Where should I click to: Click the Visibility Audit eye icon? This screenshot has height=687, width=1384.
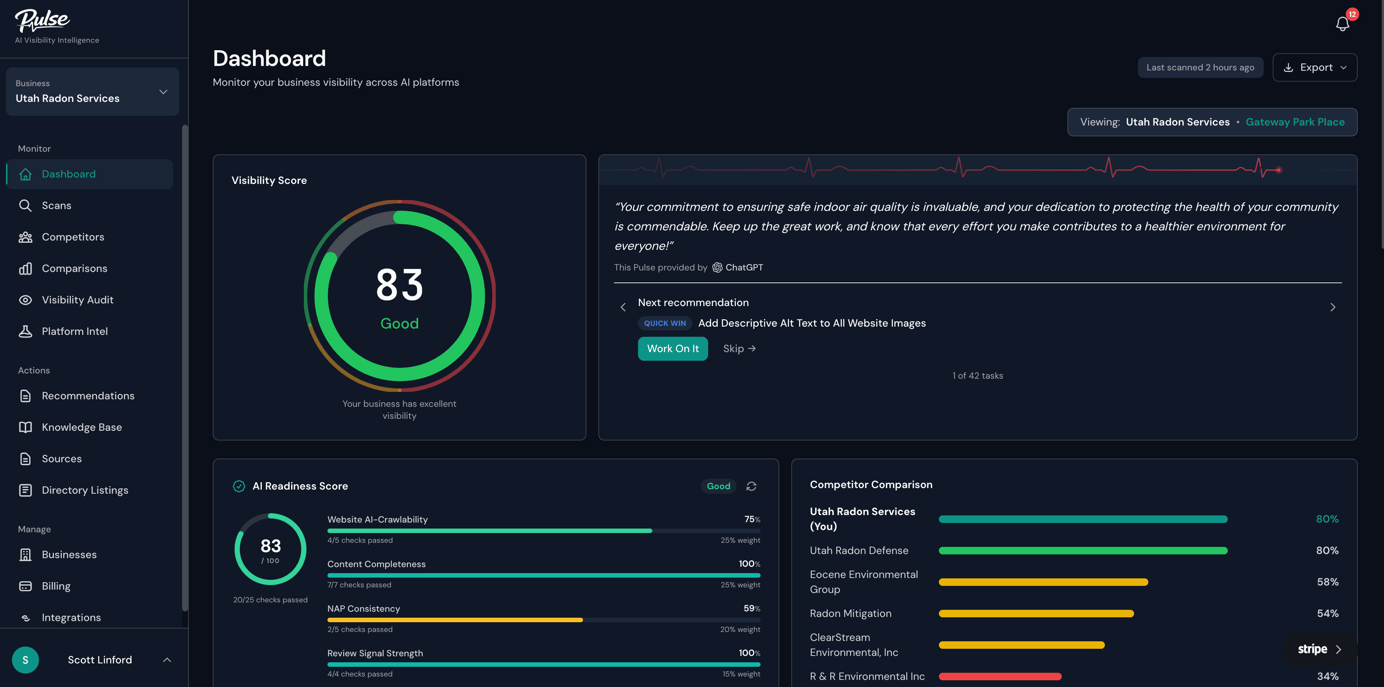(25, 300)
